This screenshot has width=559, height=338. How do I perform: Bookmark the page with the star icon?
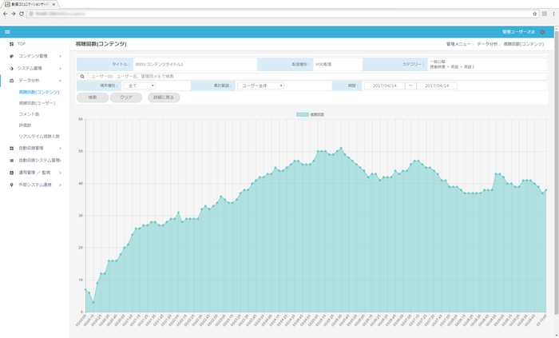tap(534, 14)
